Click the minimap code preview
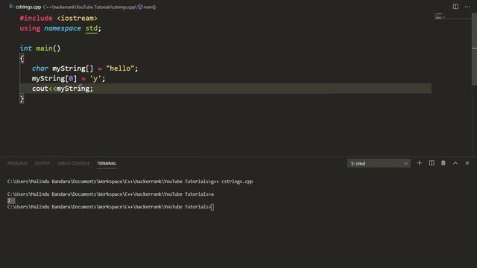The width and height of the screenshot is (477, 268). [439, 16]
